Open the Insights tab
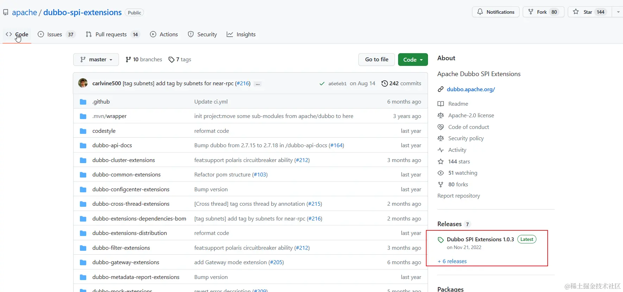This screenshot has height=292, width=623. pos(241,35)
